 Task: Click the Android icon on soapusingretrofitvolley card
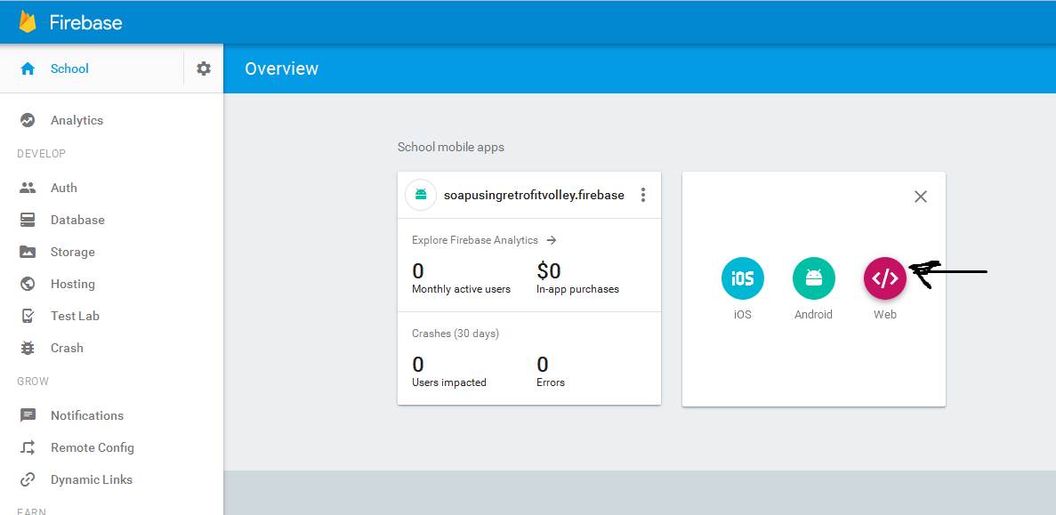pyautogui.click(x=421, y=195)
